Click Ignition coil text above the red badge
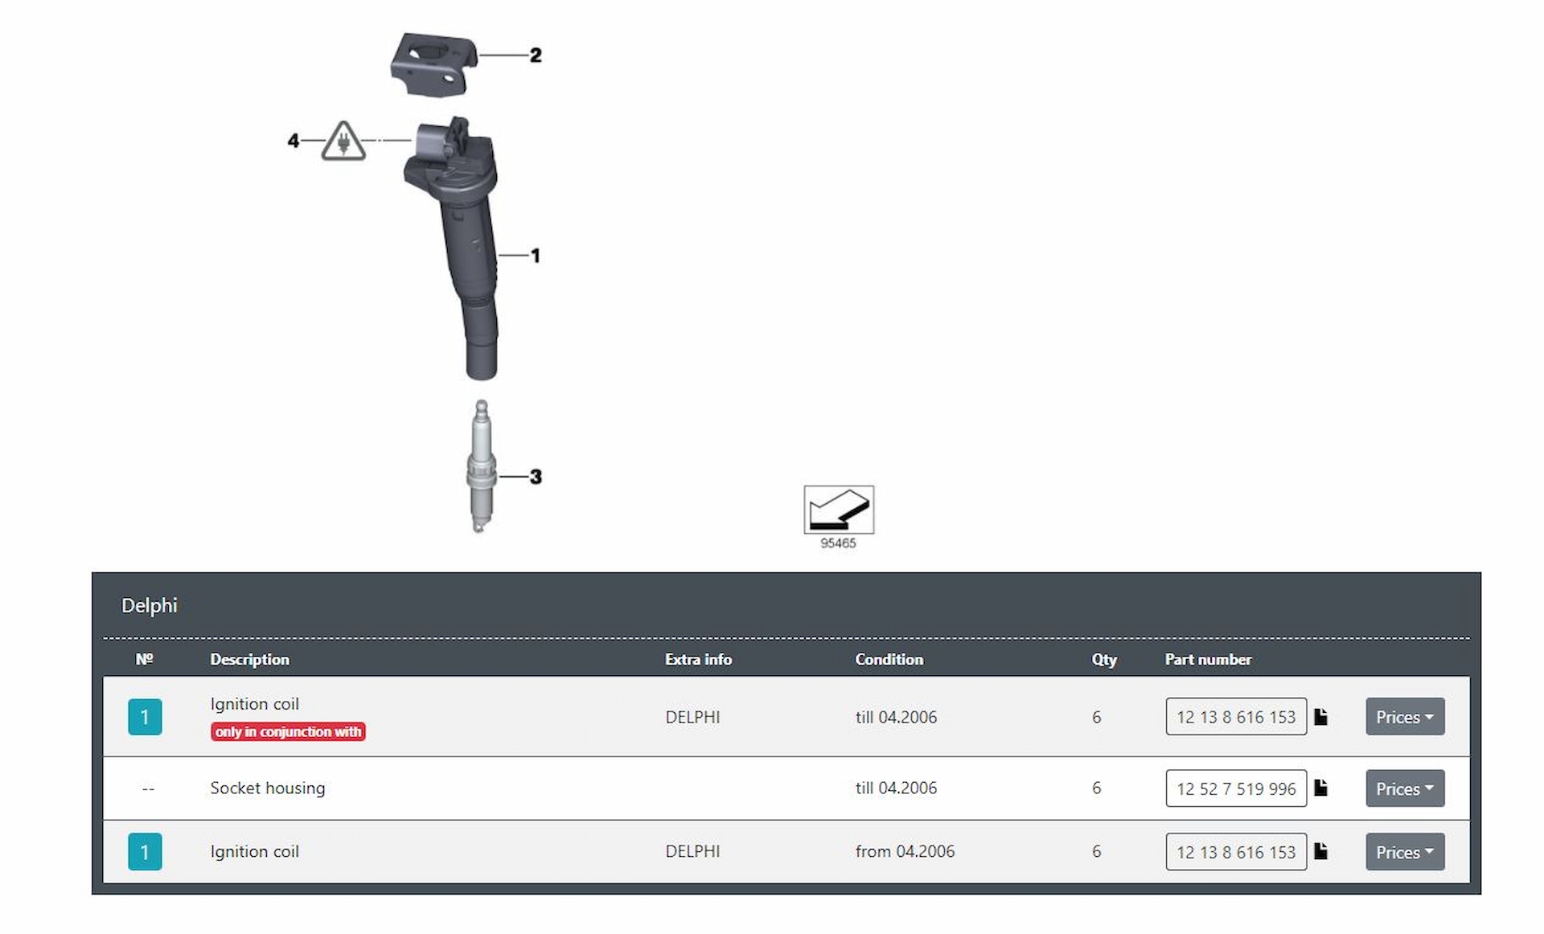Viewport: 1544px width, 934px height. 254,703
